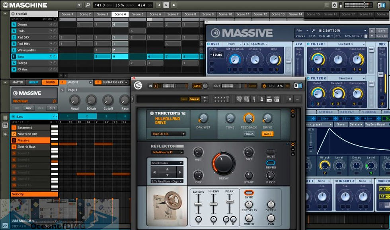Click the Delete button in Massive envelope
This screenshot has width=390, height=230.
(356, 124)
